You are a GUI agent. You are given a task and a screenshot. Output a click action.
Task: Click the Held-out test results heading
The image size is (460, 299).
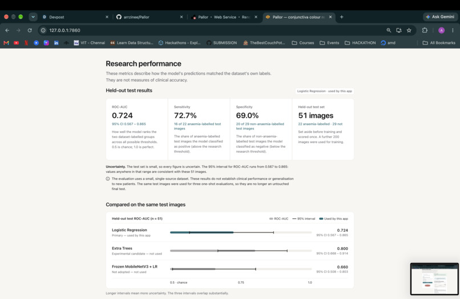coord(129,90)
